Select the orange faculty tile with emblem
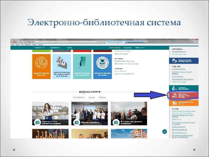 point(42,67)
